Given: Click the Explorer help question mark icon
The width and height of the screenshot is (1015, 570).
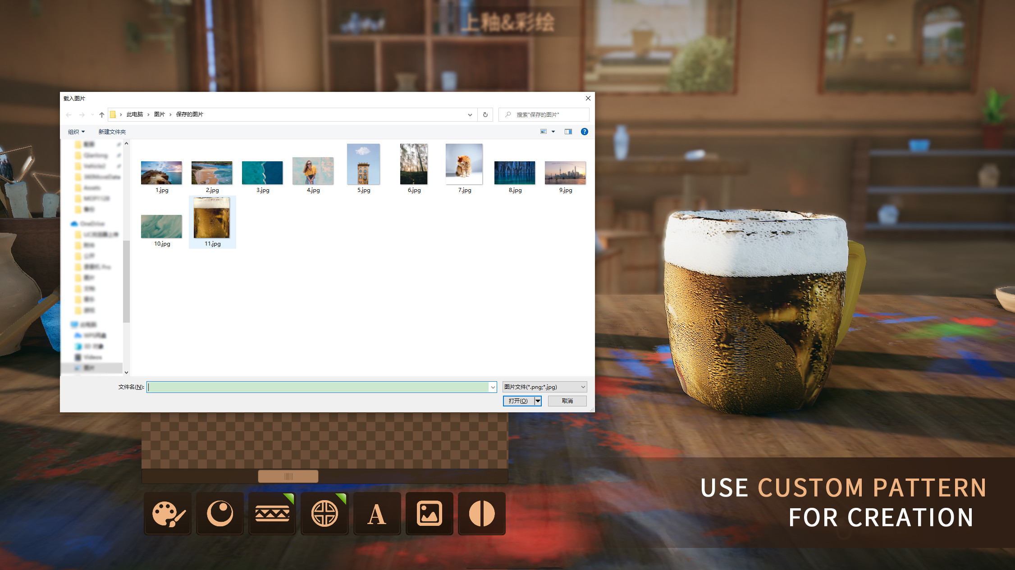Looking at the screenshot, I should (x=585, y=132).
